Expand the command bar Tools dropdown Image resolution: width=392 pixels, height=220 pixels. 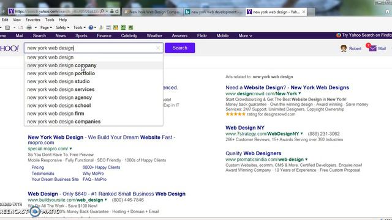(79, 28)
